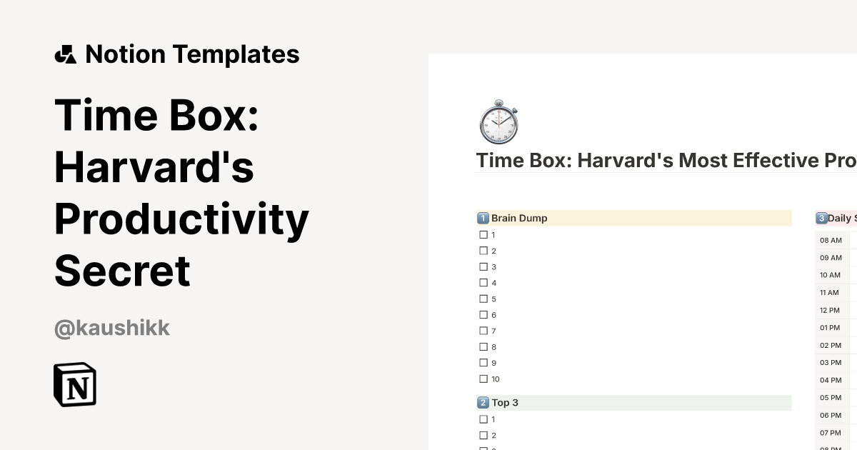The image size is (857, 450).
Task: Check item 7 under Brain Dump
Action: (x=483, y=331)
